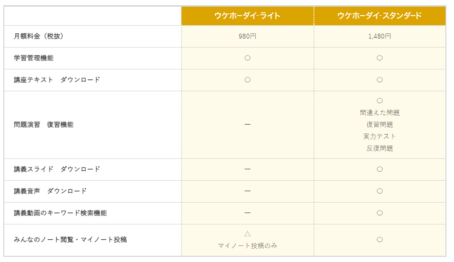Select the 1,480円 price cell

pos(380,37)
